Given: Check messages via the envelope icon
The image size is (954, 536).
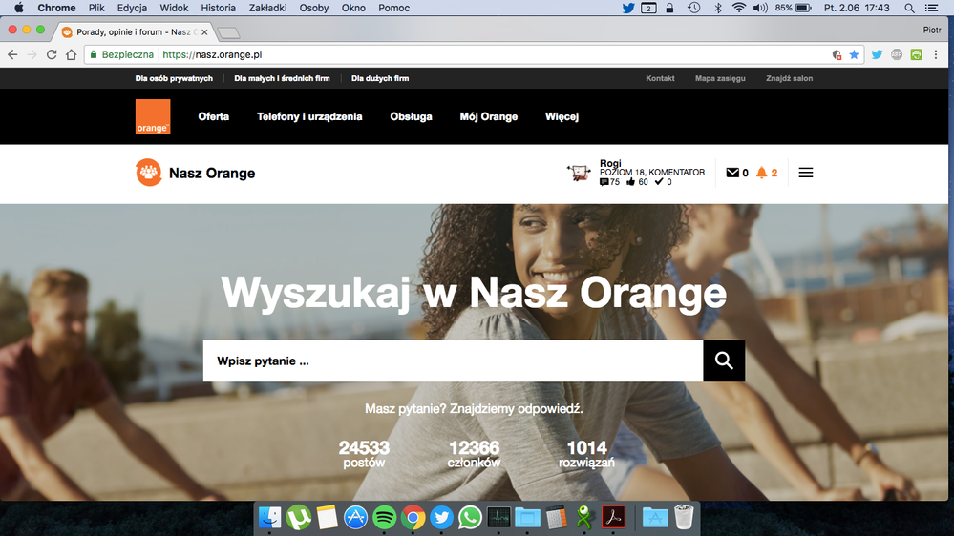Looking at the screenshot, I should pos(732,173).
